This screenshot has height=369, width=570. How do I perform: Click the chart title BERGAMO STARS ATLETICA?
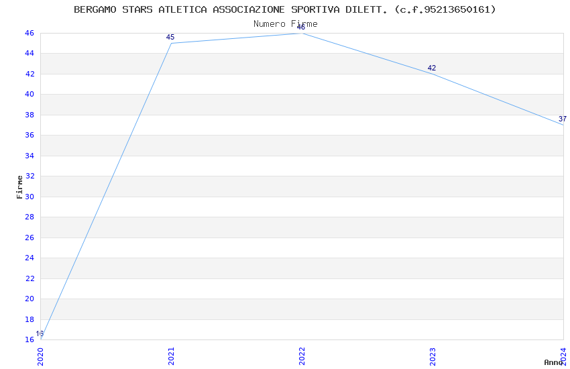(284, 9)
